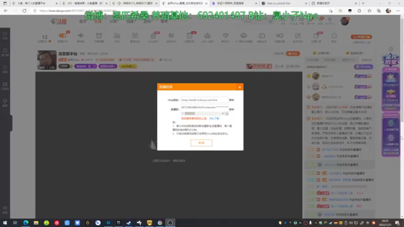This screenshot has width=404, height=227.
Task: Click the 直播码 stream key text box
Action: coord(205,107)
